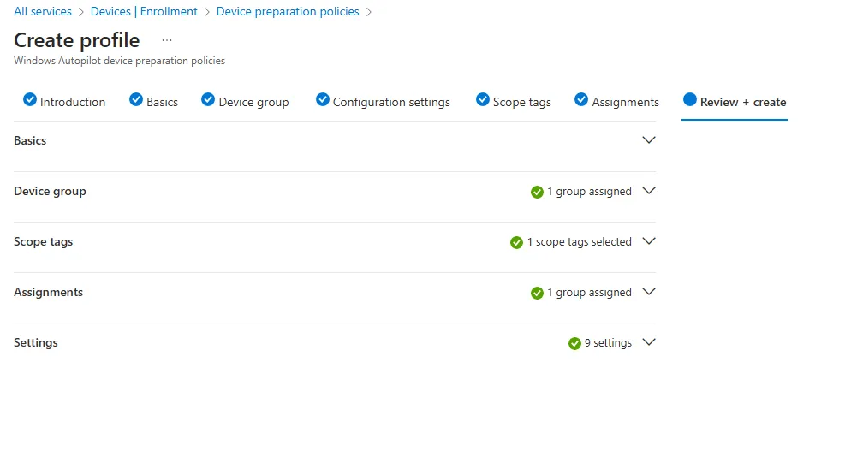Viewport: 851px width, 451px height.
Task: Open the ellipsis menu beside Create profile
Action: [x=167, y=40]
